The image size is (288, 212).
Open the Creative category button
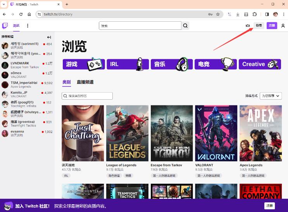(260, 64)
